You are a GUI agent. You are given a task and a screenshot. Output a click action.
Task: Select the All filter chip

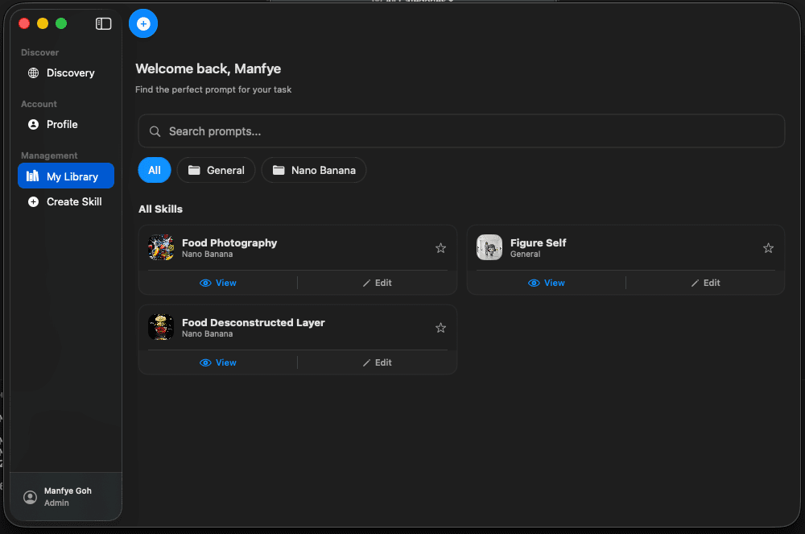coord(154,170)
